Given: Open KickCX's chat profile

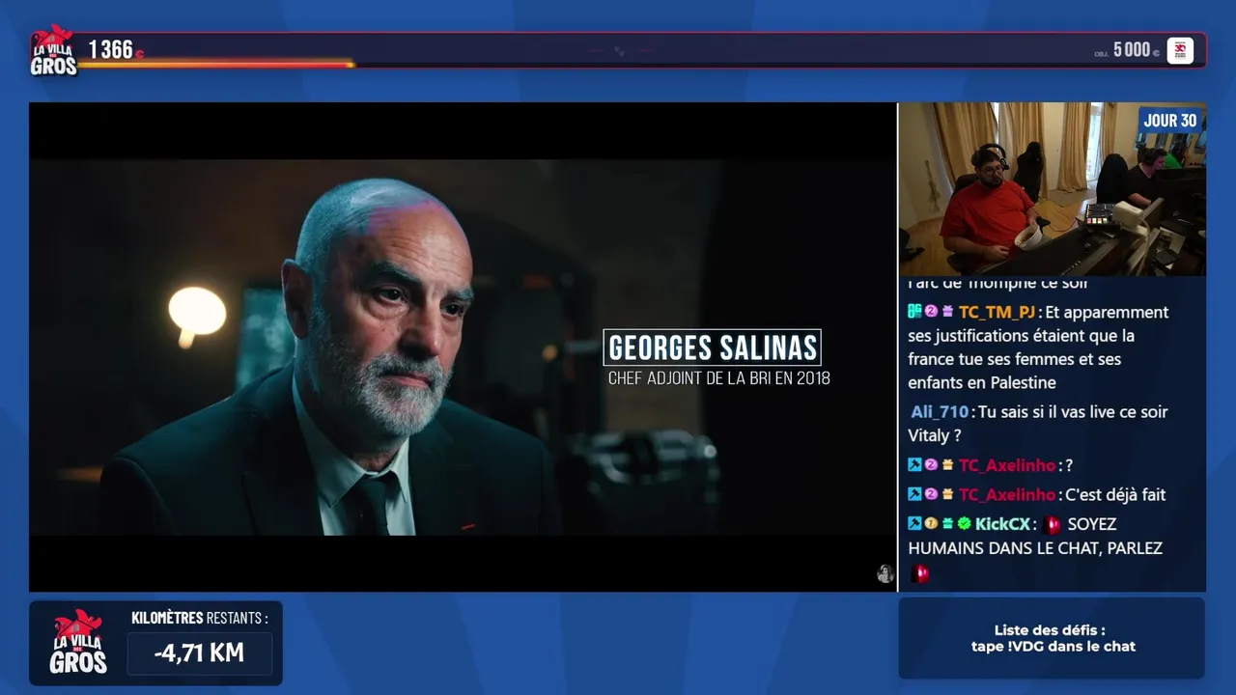Looking at the screenshot, I should pyautogui.click(x=1002, y=523).
